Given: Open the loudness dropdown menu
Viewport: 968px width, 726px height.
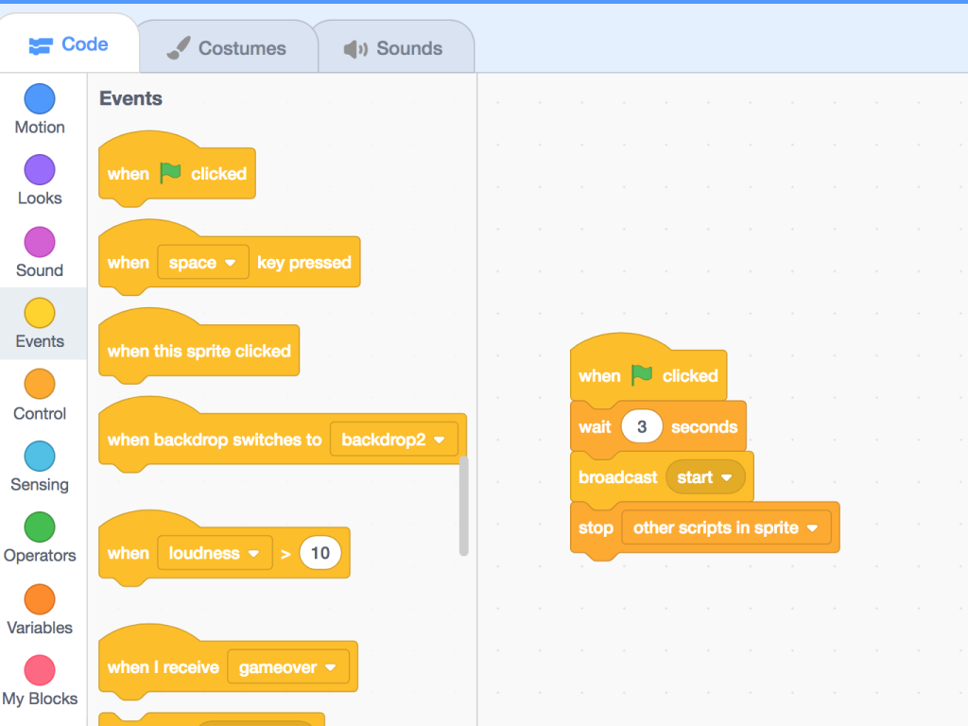Looking at the screenshot, I should coord(215,553).
